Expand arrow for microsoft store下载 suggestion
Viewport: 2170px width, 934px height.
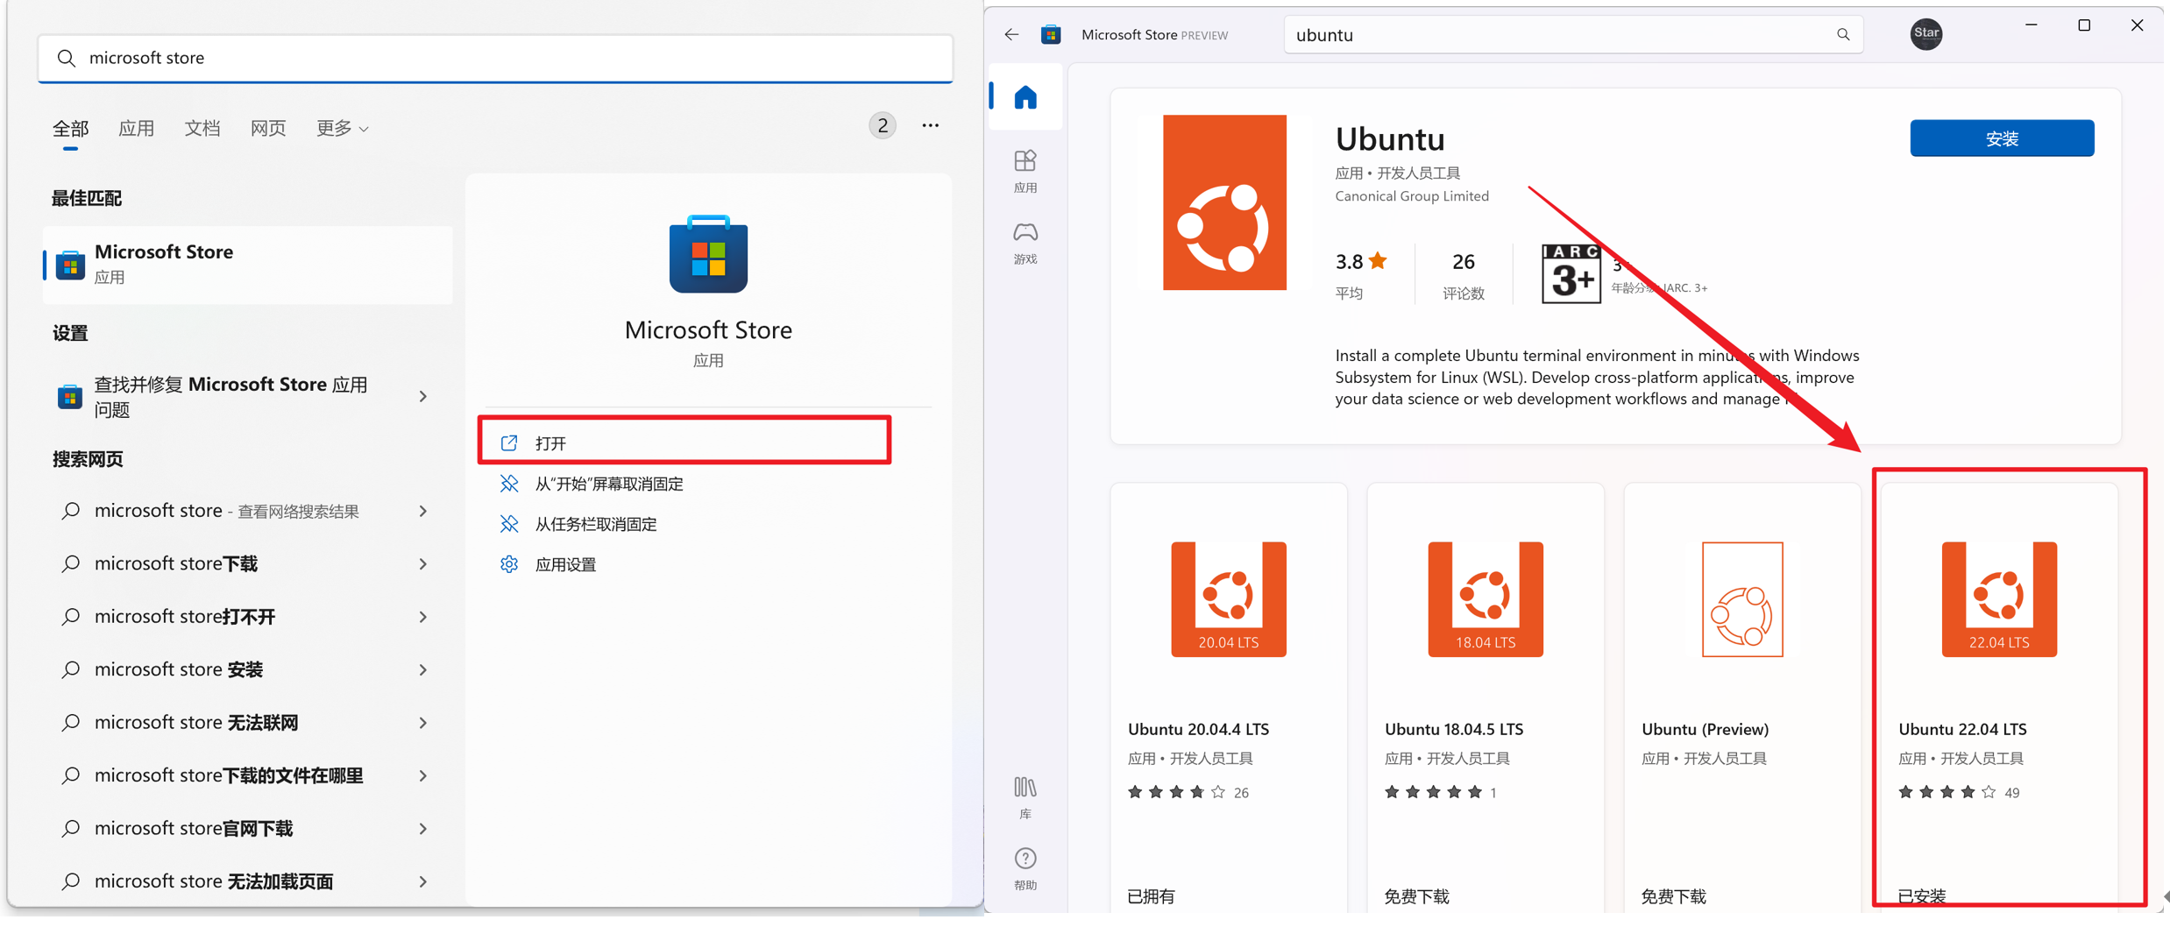422,563
